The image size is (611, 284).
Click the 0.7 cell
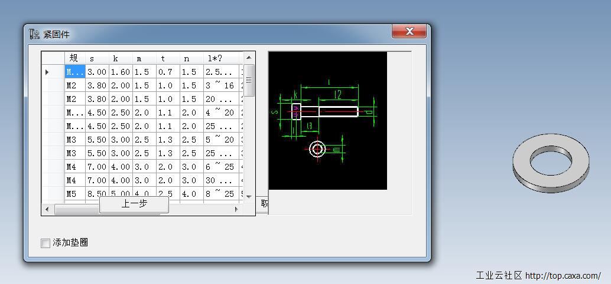pos(168,72)
